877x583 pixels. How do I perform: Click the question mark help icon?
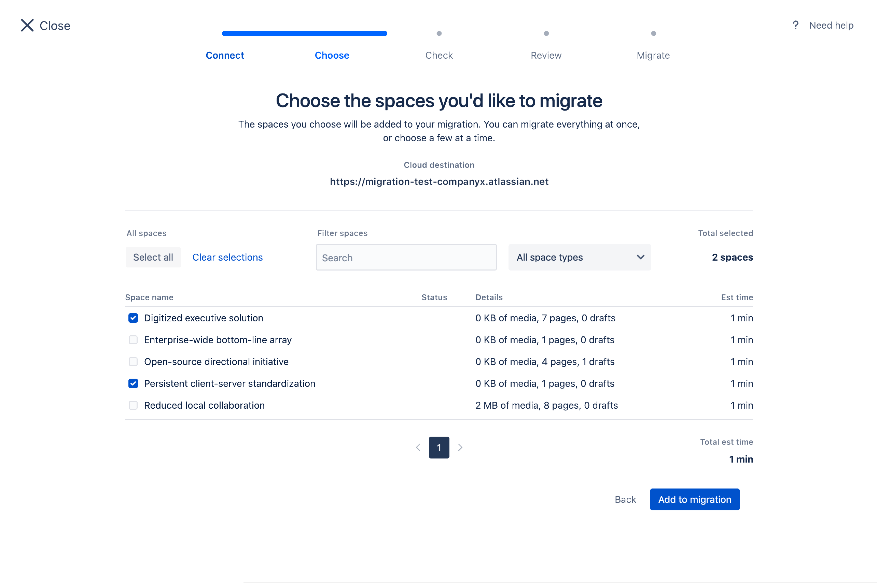coord(795,25)
